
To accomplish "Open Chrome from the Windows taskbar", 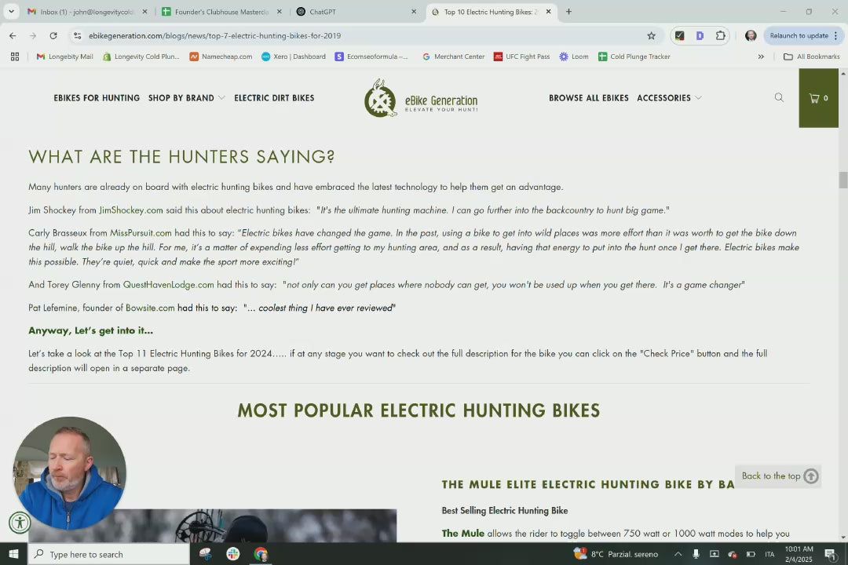I will 261,554.
